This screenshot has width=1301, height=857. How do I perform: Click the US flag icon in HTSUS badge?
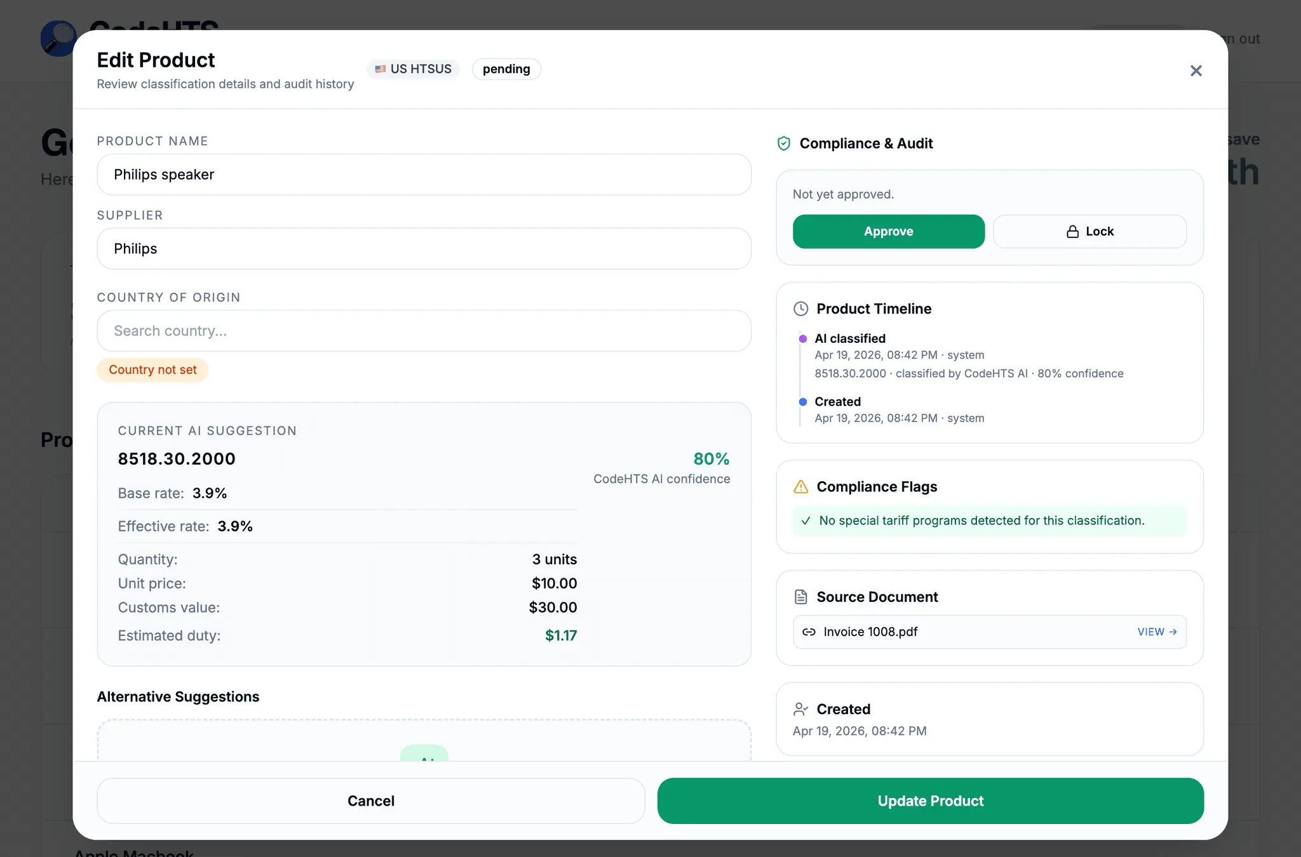[x=380, y=69]
